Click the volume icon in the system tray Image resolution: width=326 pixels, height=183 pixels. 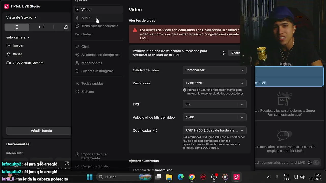(x=303, y=177)
